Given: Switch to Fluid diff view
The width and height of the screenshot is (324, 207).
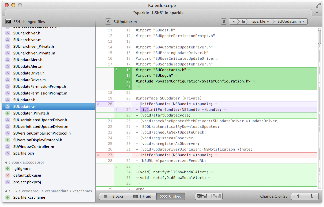Looking at the screenshot, I should click(142, 196).
